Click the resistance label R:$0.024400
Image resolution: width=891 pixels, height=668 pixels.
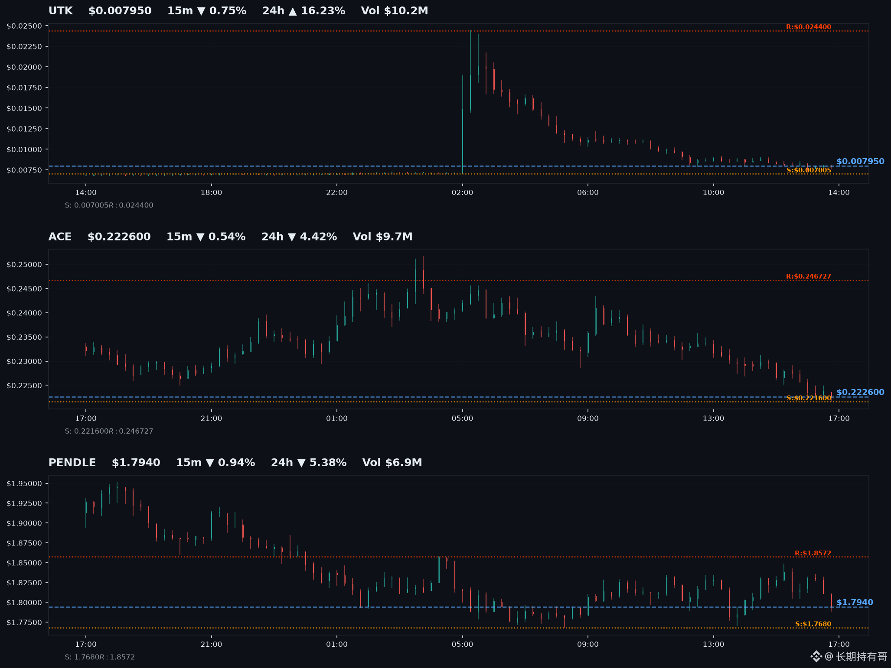809,27
